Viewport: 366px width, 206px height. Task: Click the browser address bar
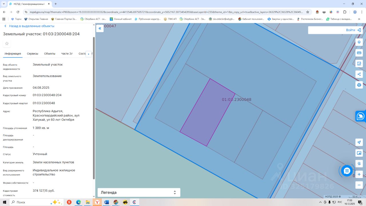point(166,12)
